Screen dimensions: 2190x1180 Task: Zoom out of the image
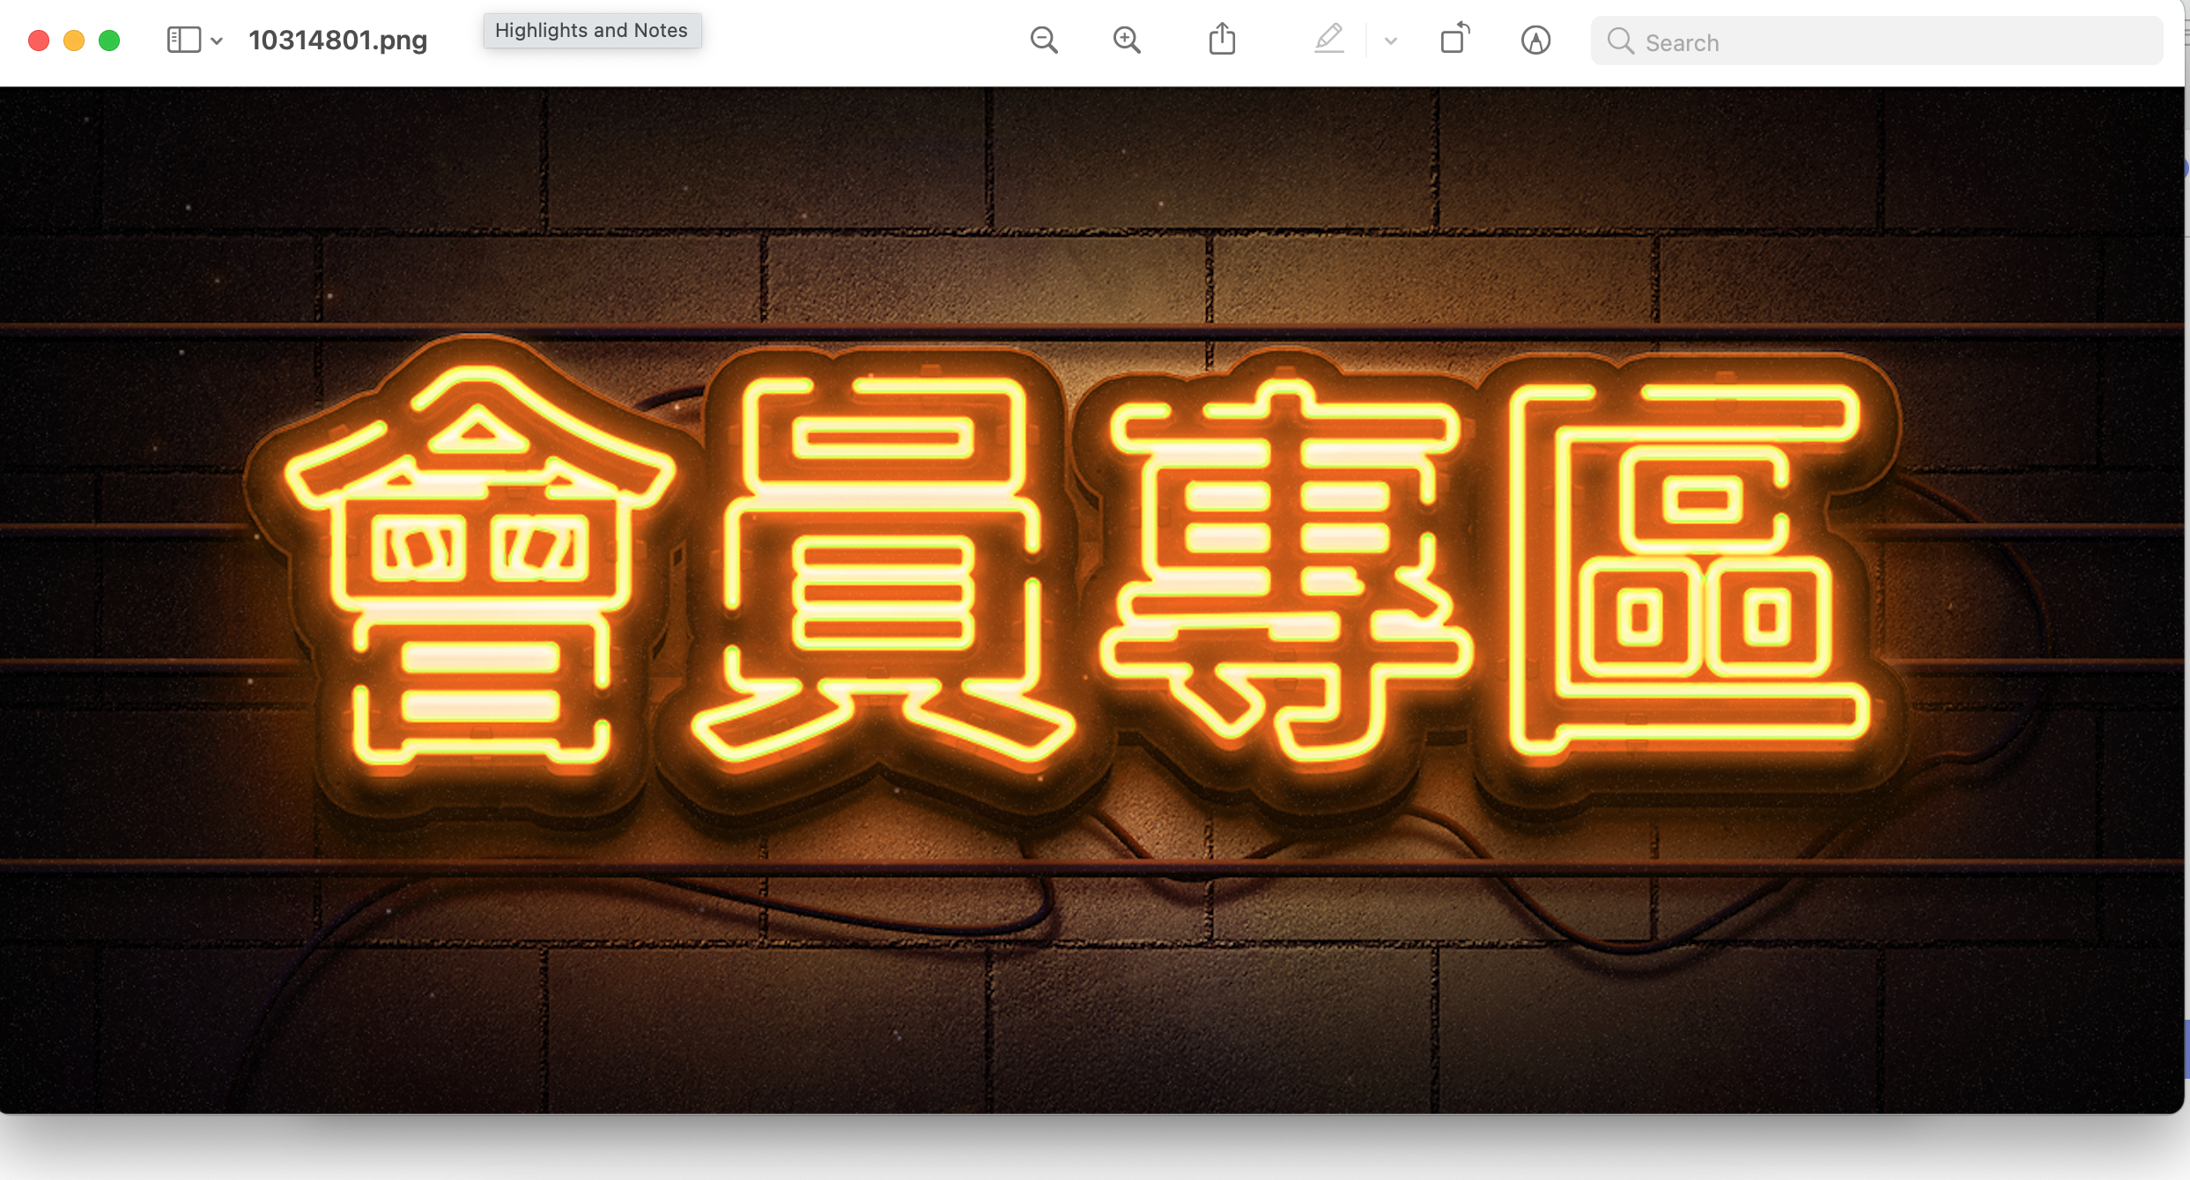[1044, 41]
